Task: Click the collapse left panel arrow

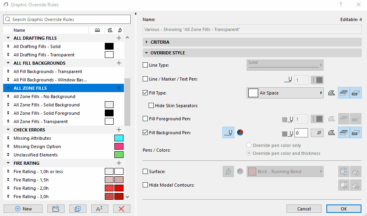Action: pos(135,14)
